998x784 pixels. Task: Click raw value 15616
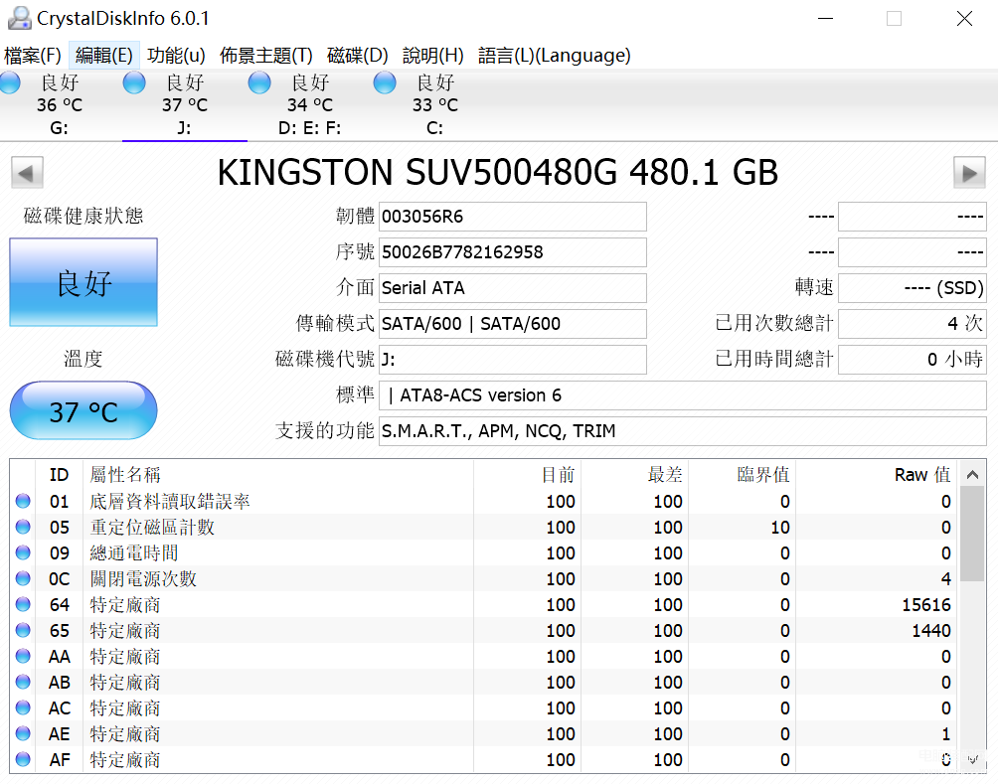pos(926,604)
